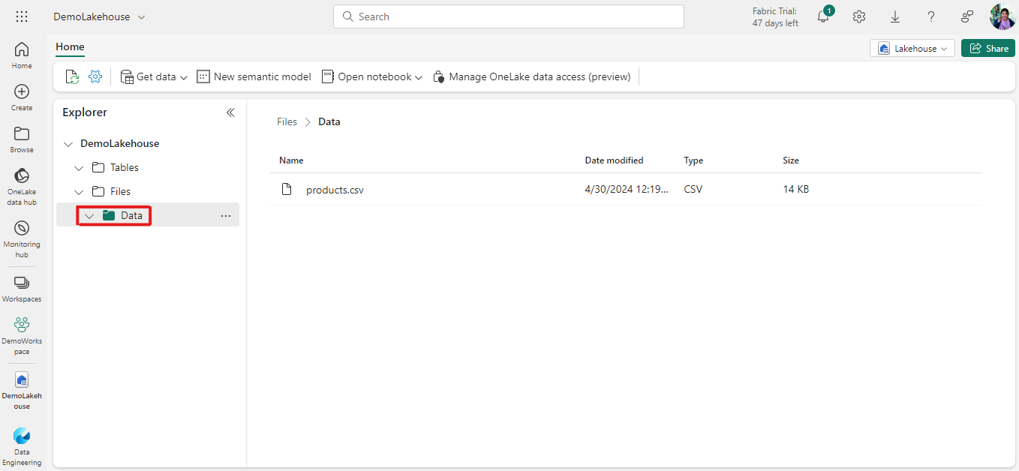Click Tables folder icon in Explorer
This screenshot has height=471, width=1019.
(x=98, y=167)
